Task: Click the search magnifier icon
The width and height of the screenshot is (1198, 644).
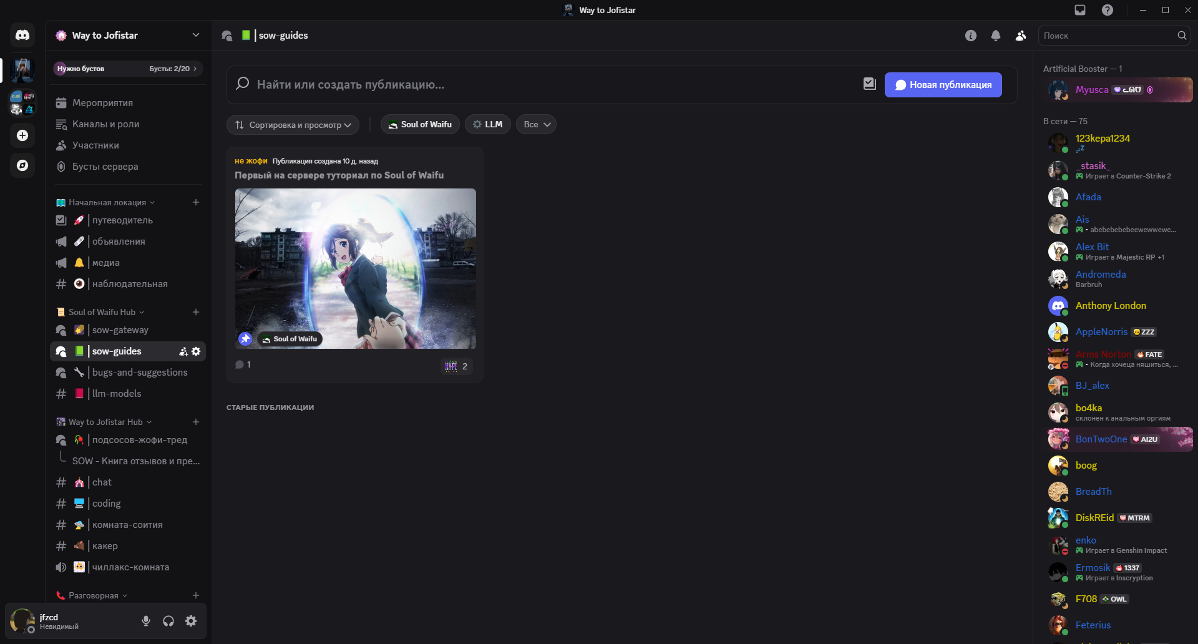Action: [x=1182, y=36]
